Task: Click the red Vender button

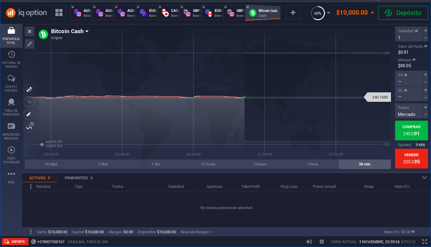Action: [x=411, y=159]
